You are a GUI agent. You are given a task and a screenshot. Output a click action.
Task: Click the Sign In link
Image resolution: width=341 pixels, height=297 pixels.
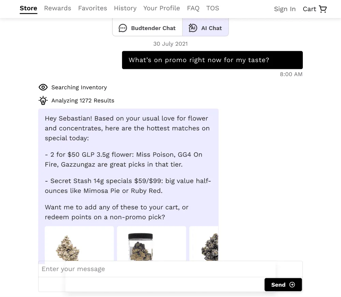tap(285, 9)
